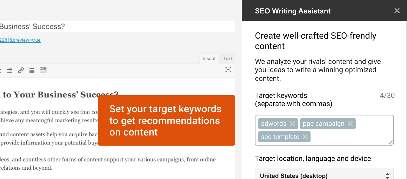Click the paragraph mentioning 'countless other forms'
The image size is (407, 179).
coord(110,160)
